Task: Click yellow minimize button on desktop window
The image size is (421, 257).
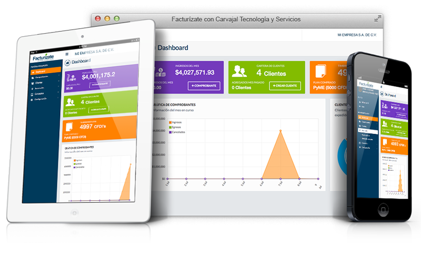Action: (x=107, y=18)
